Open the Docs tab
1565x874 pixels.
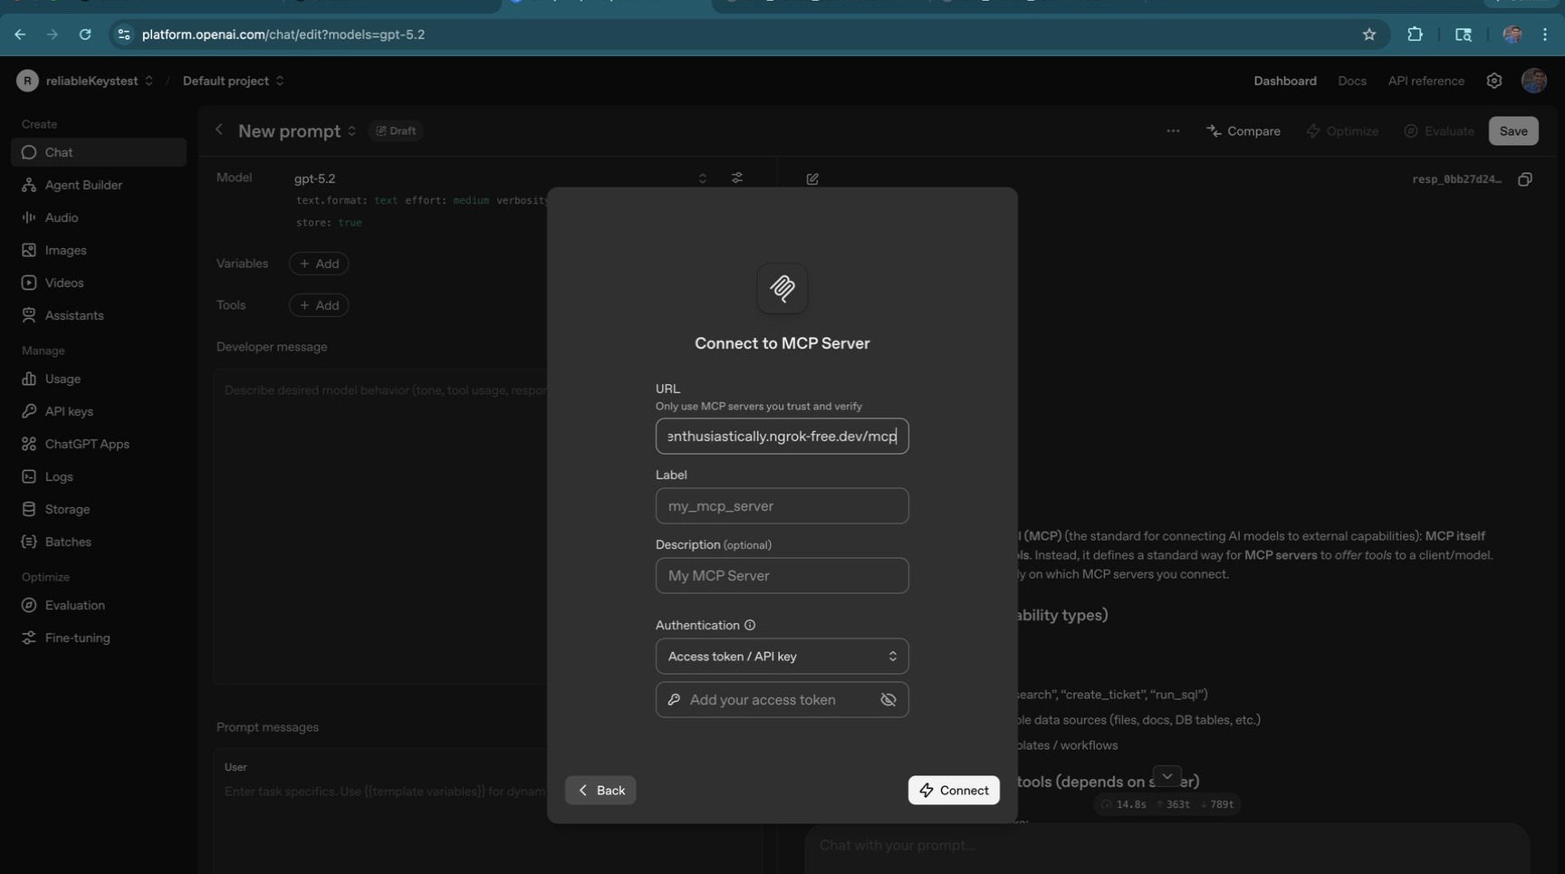(x=1352, y=81)
